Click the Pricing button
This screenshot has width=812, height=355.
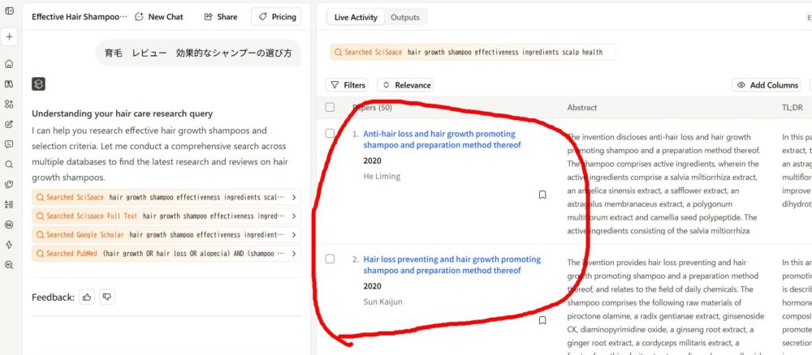[x=276, y=16]
